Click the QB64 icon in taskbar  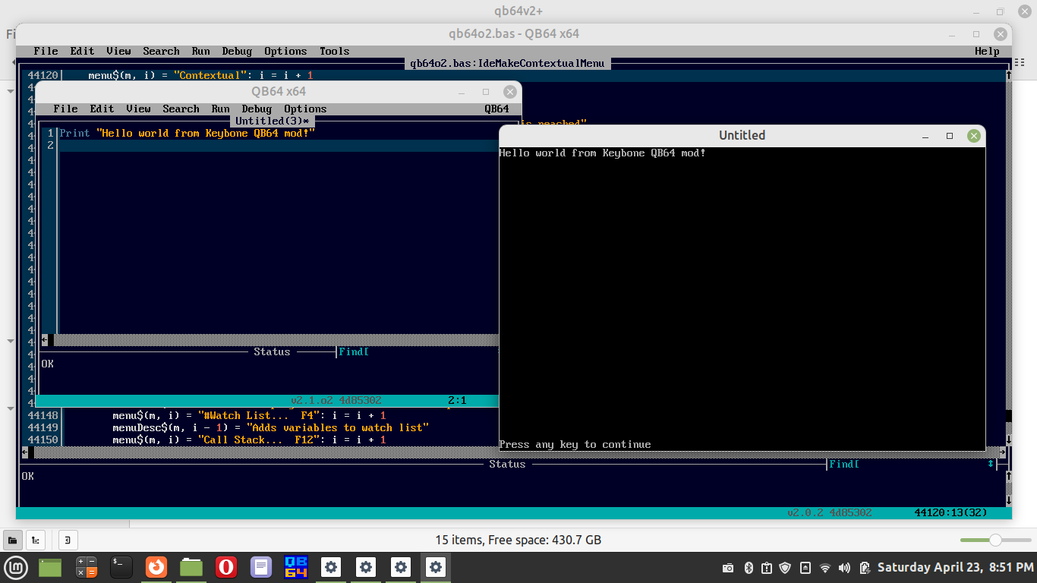tap(296, 567)
